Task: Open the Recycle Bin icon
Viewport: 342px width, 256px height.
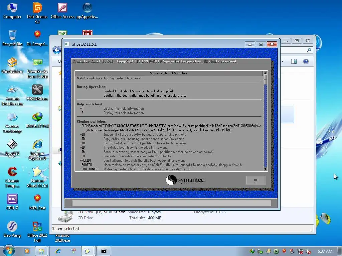Action: 12,38
